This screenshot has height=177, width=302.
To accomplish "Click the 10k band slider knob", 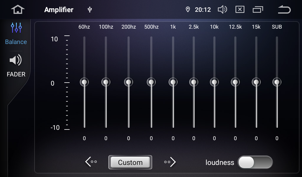I will [x=214, y=82].
